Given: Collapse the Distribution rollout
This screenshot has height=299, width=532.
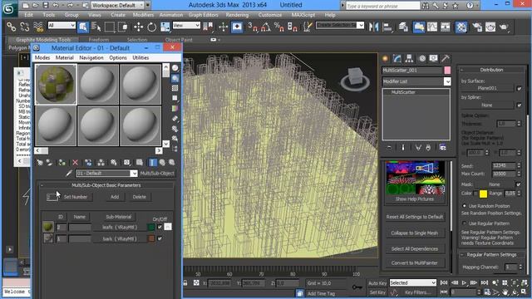Looking at the screenshot, I should coord(491,70).
